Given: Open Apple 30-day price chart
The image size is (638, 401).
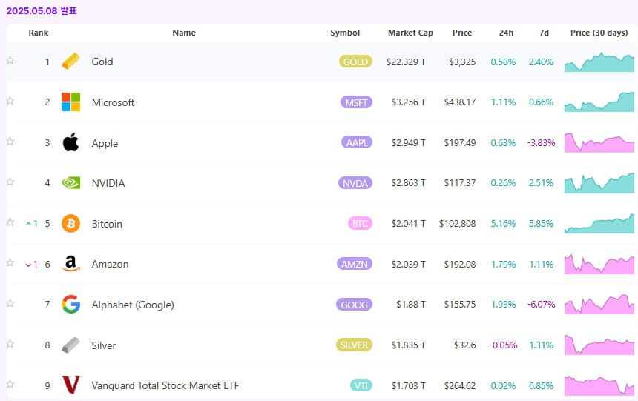Looking at the screenshot, I should coord(599,142).
